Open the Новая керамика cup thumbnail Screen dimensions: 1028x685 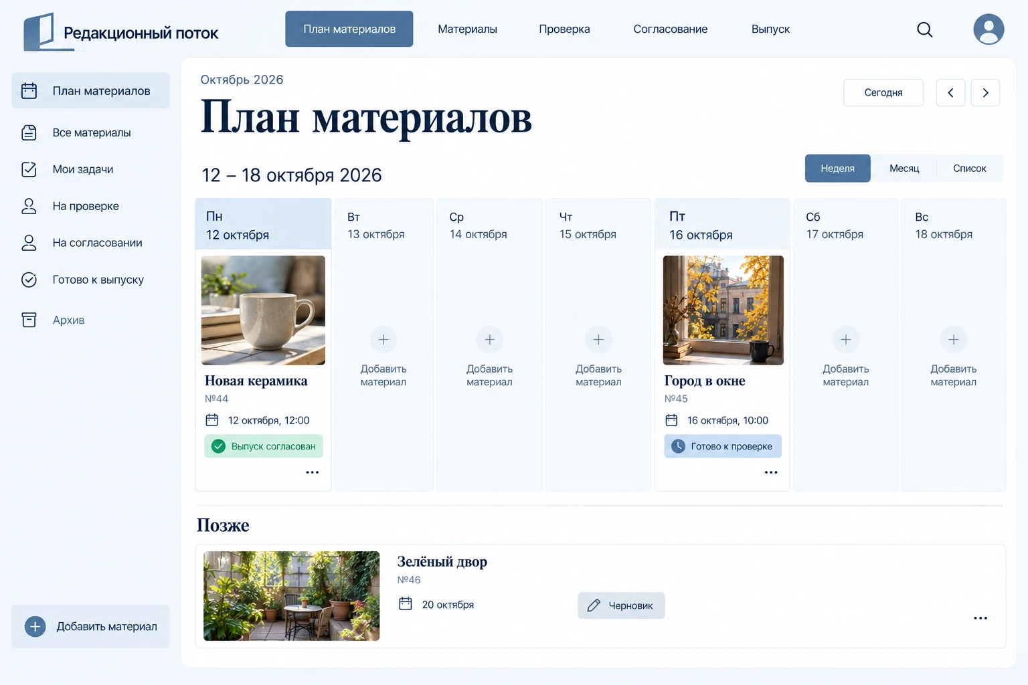[263, 310]
